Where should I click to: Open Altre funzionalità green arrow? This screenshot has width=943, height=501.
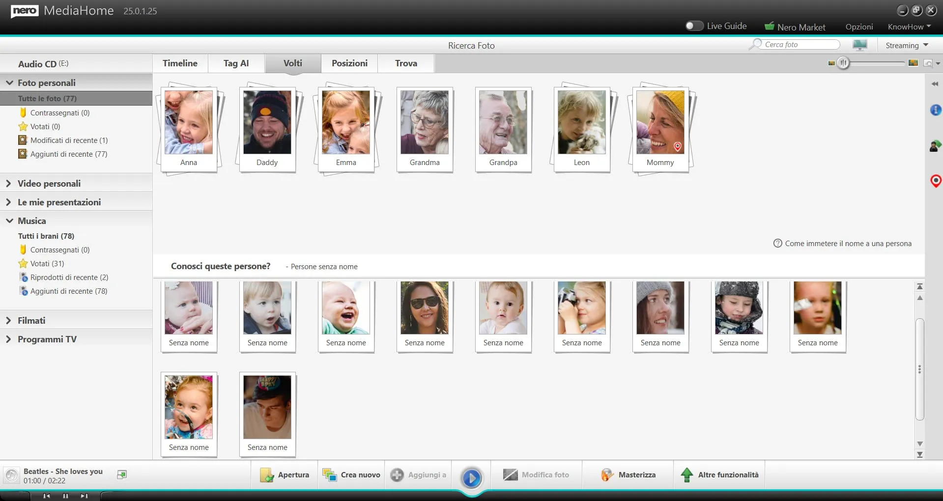(686, 475)
